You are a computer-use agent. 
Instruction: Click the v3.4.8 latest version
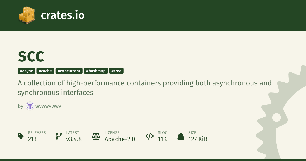tap(74, 139)
